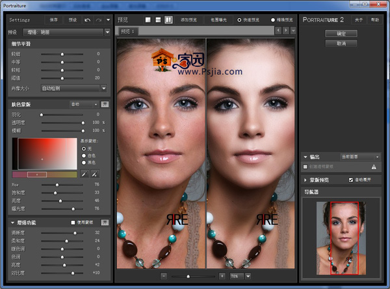Click the navigator portrait thumbnail
390x289 pixels.
(x=342, y=238)
